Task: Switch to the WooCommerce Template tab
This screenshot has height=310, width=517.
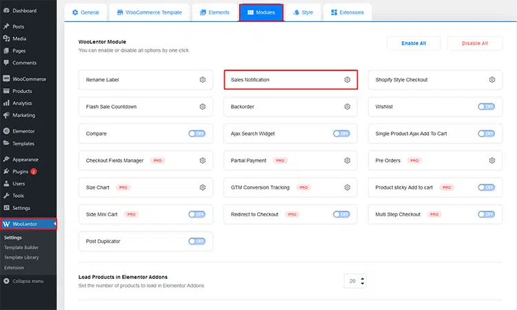Action: tap(150, 12)
